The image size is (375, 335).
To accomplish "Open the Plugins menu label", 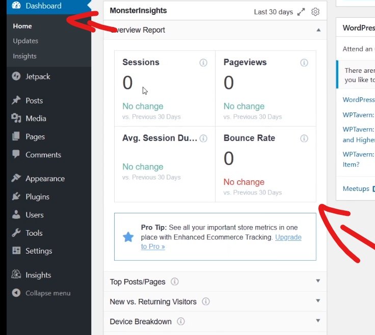I will pyautogui.click(x=38, y=197).
